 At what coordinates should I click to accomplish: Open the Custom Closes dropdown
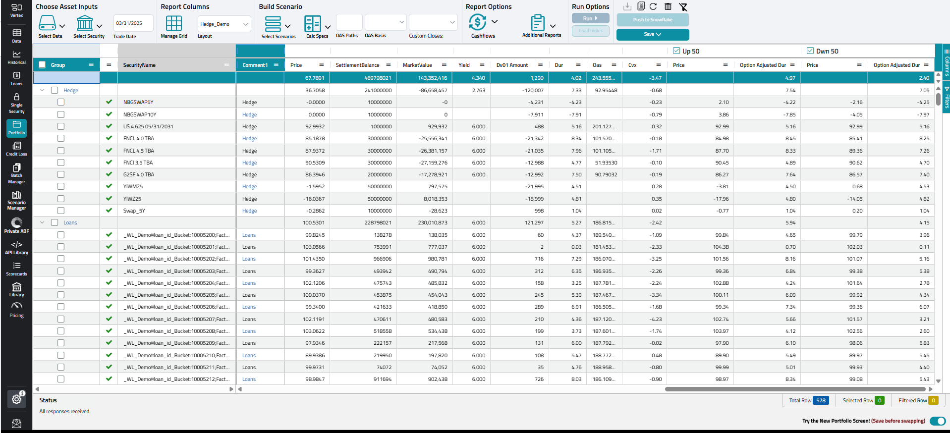[433, 22]
